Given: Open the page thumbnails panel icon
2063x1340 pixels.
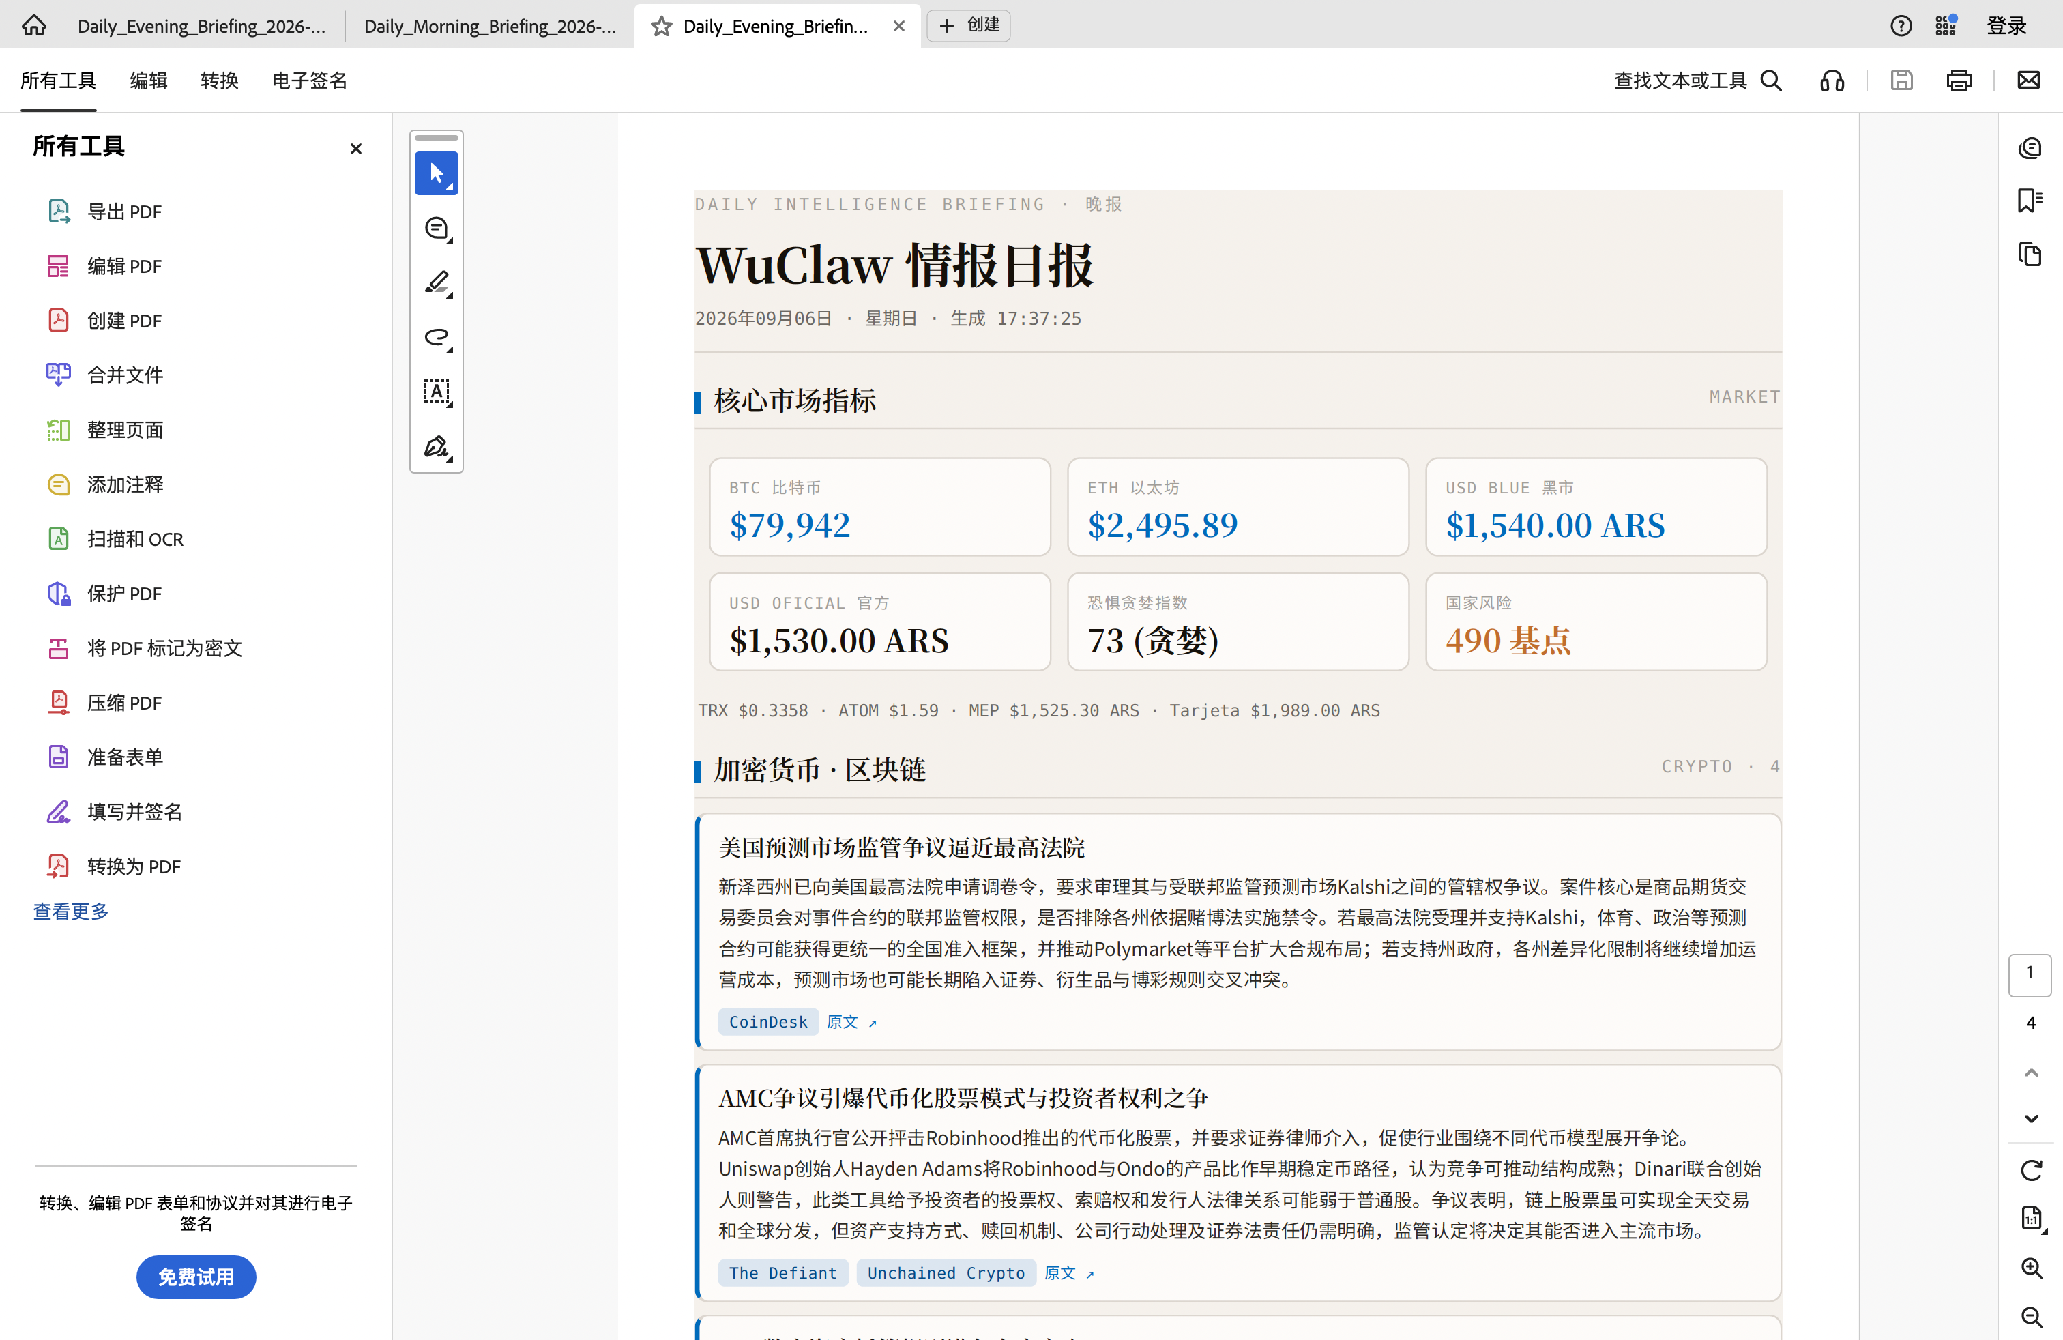Looking at the screenshot, I should [2030, 254].
